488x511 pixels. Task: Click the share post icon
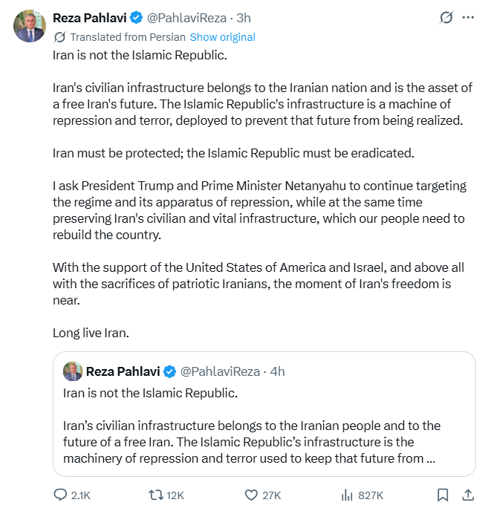[x=468, y=495]
